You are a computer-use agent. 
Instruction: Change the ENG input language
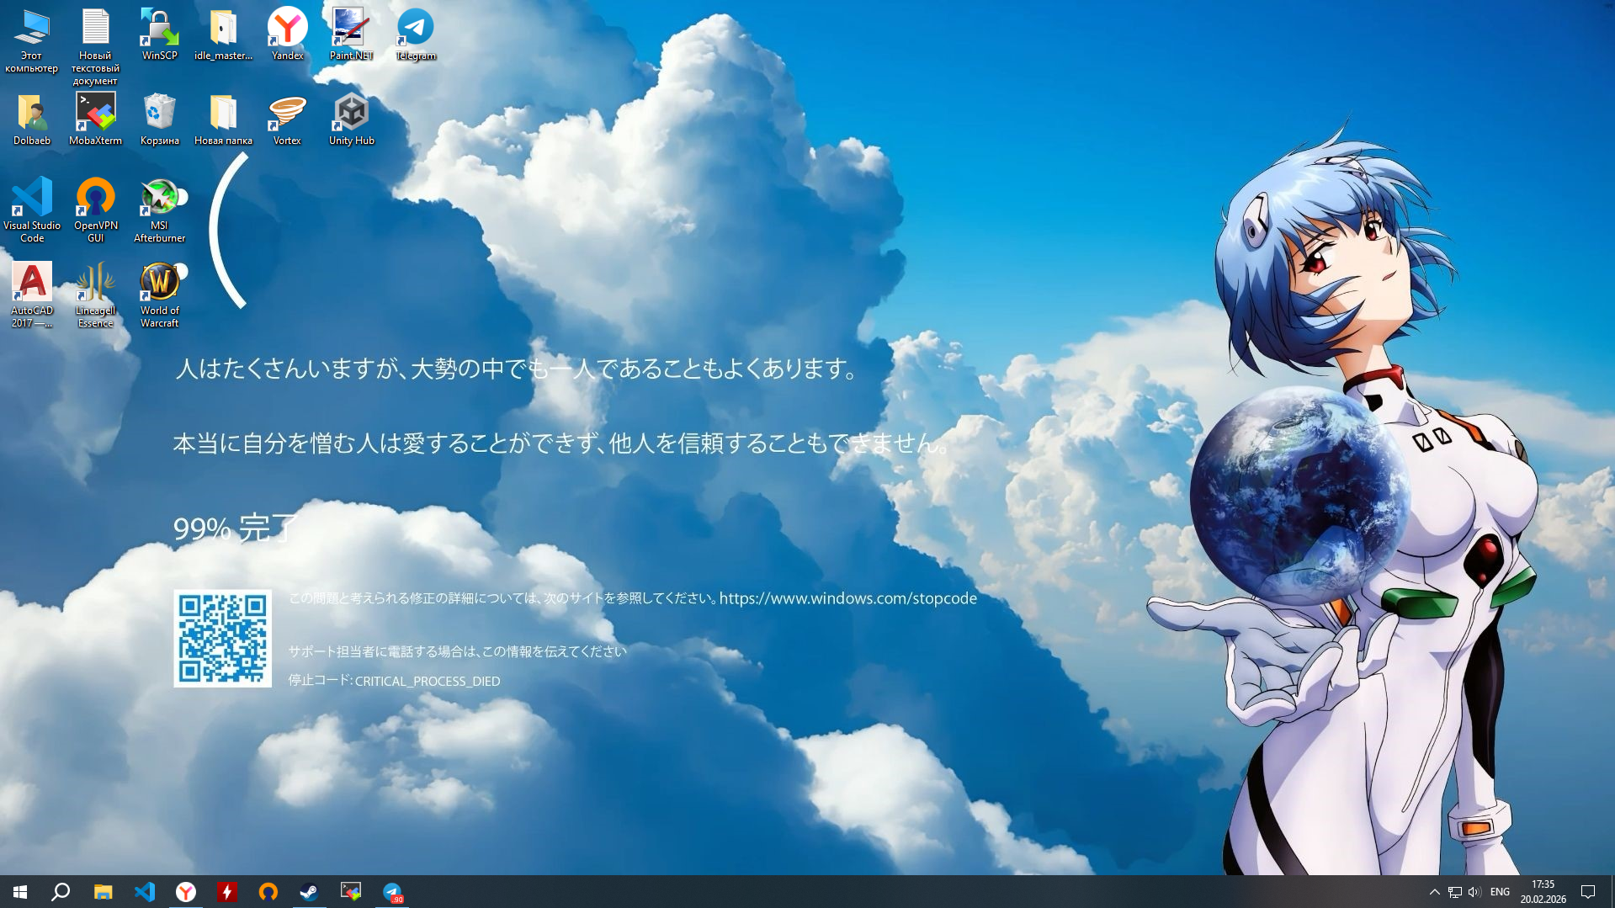click(x=1500, y=892)
